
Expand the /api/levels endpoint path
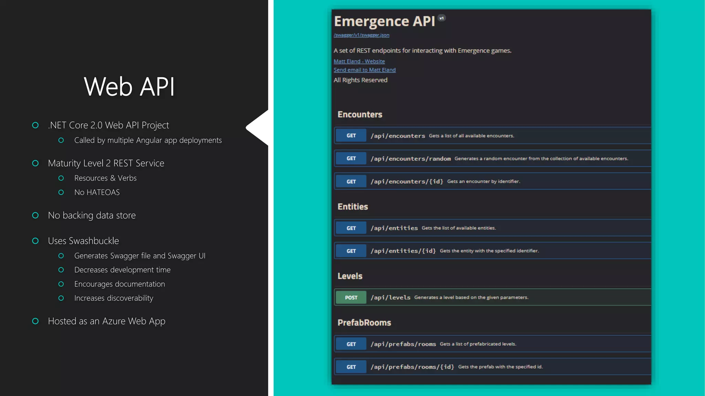[x=390, y=297]
